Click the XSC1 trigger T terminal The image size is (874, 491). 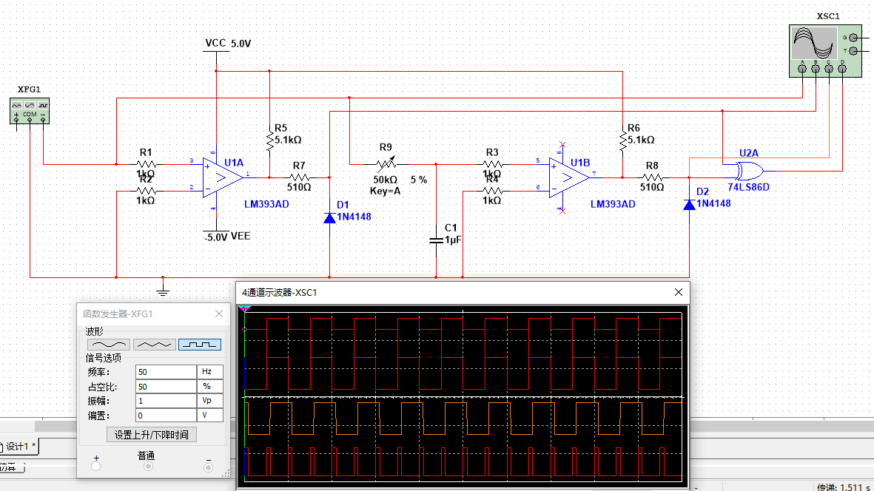(x=853, y=51)
